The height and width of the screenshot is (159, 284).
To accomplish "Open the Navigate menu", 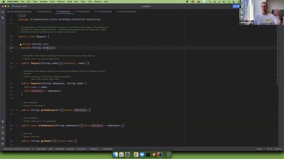I will tap(43, 1).
